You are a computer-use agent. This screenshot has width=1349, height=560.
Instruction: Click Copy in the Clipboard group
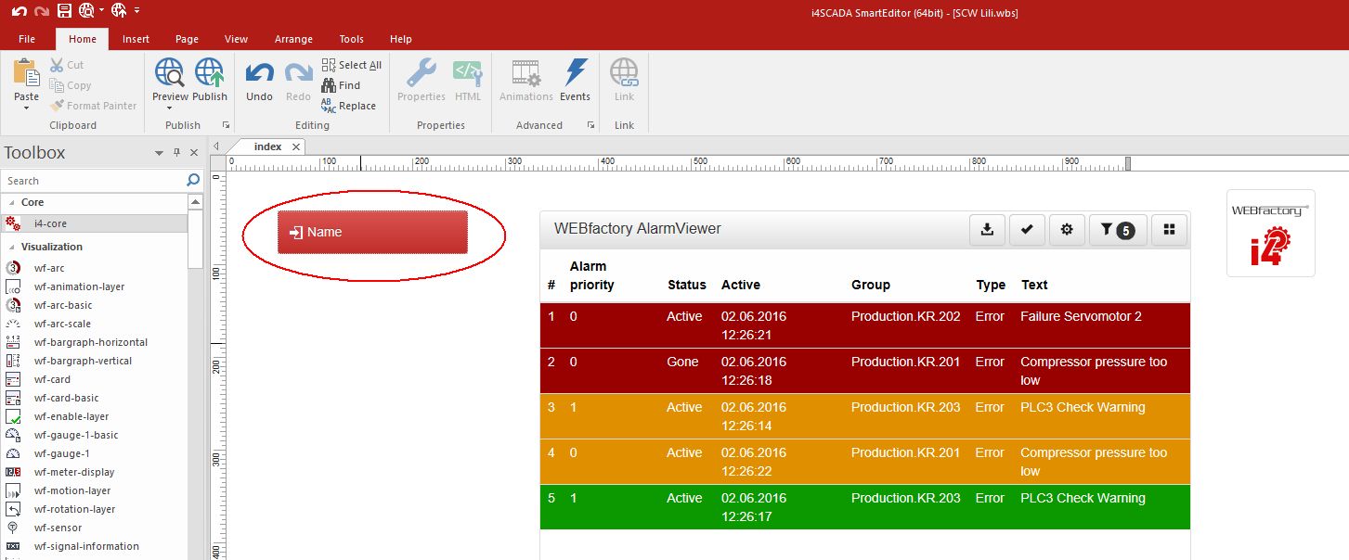point(71,85)
